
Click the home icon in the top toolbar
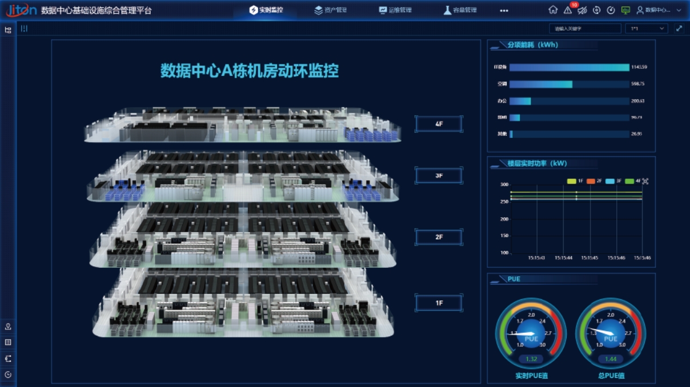(x=553, y=10)
